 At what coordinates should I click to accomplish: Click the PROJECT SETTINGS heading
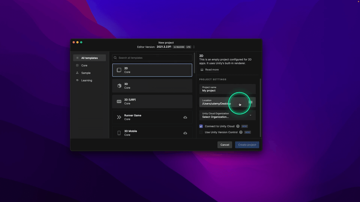[x=213, y=79]
